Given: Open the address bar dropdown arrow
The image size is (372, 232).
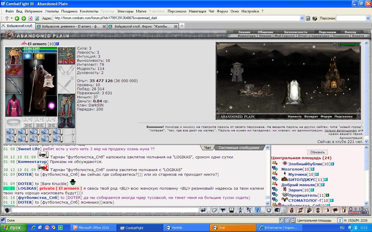Looking at the screenshot, I should click(x=302, y=18).
